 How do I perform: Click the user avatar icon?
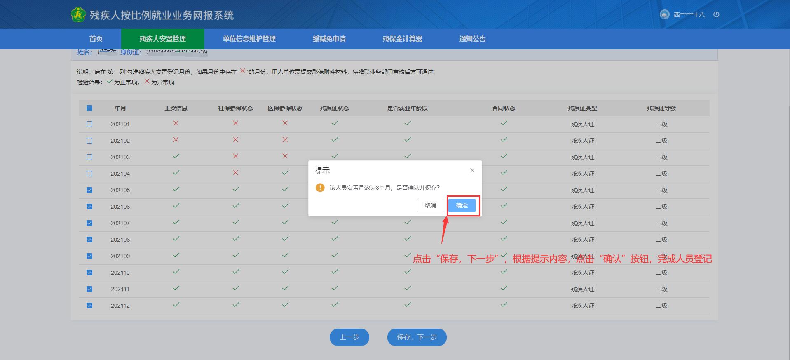[x=664, y=14]
